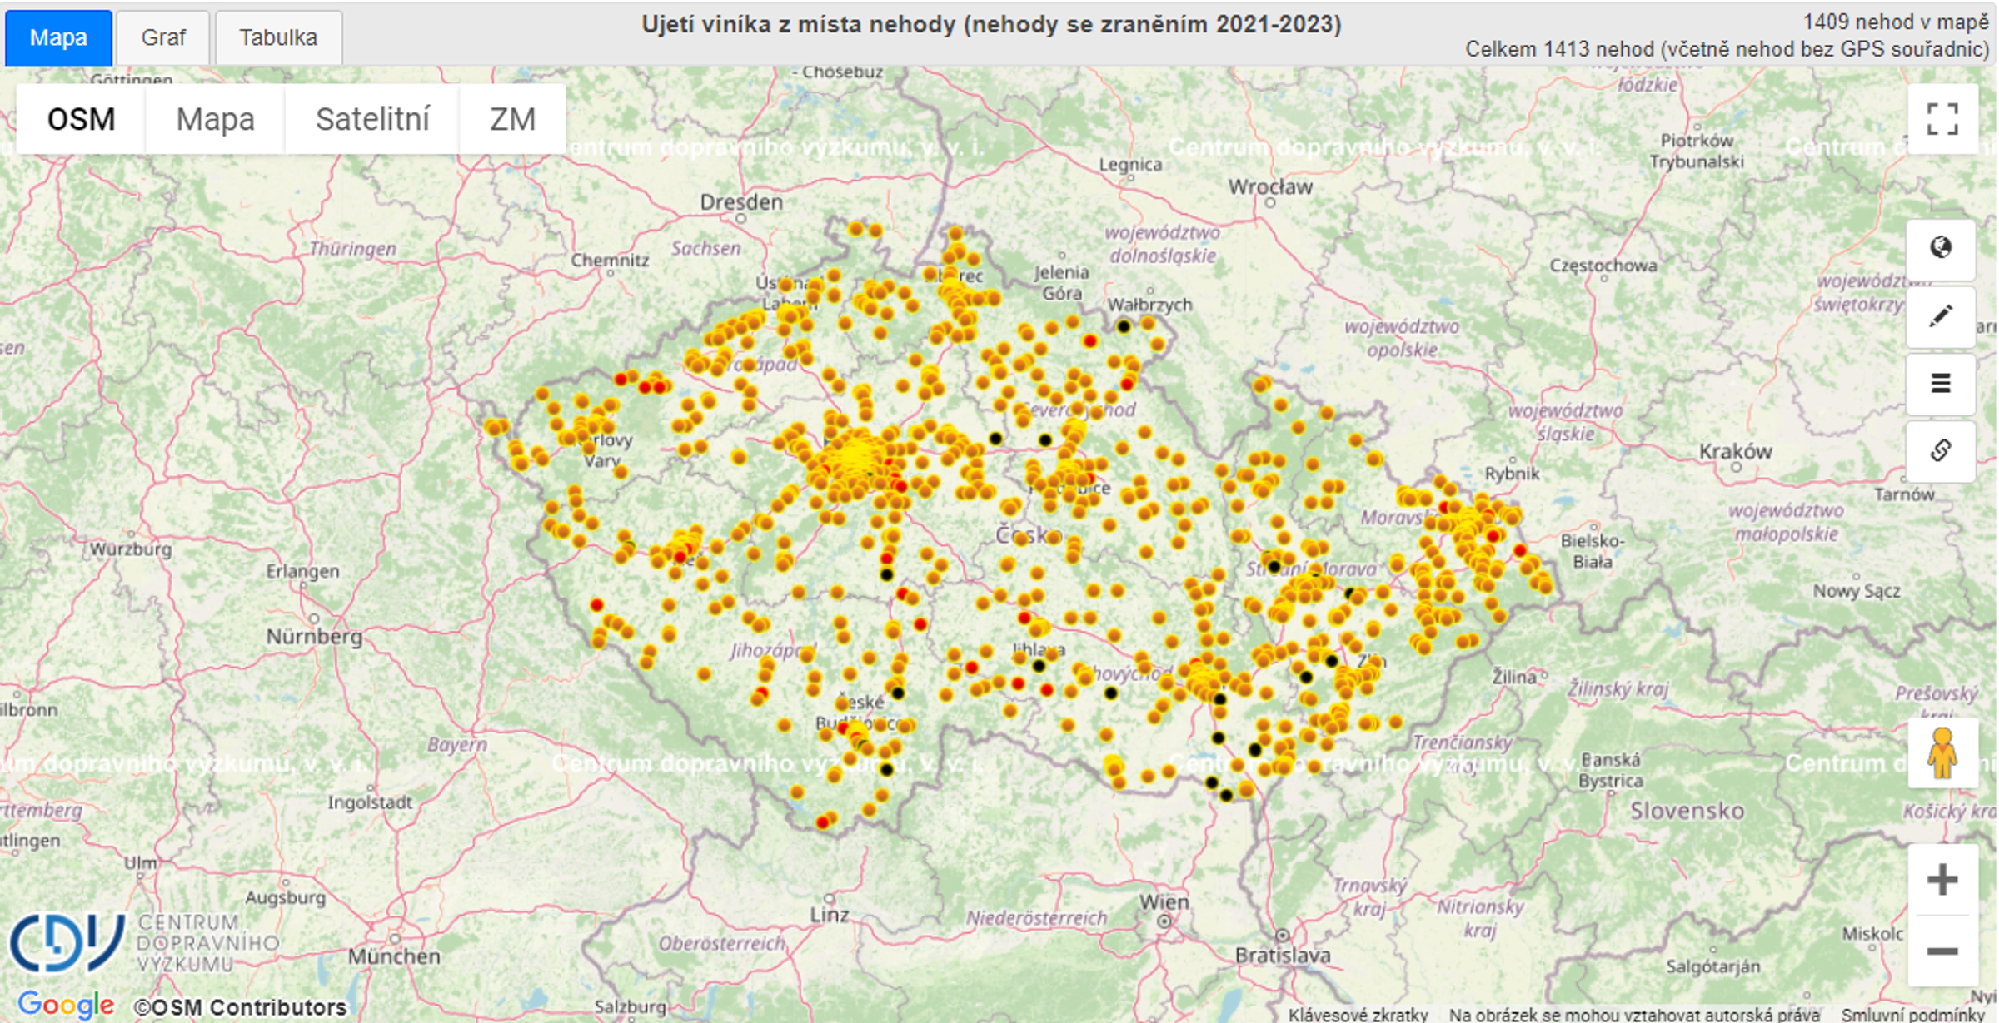Viewport: 1999px width, 1023px height.
Task: Switch to Satelitní base layer
Action: click(372, 119)
